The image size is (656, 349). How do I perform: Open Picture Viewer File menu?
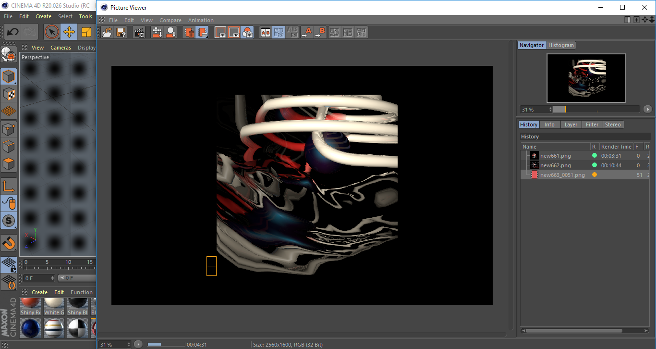click(113, 20)
